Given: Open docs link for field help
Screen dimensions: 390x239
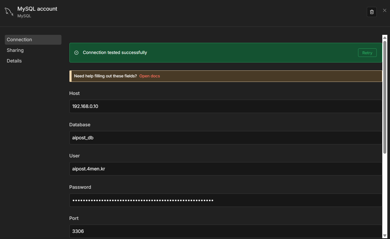Looking at the screenshot, I should 150,76.
